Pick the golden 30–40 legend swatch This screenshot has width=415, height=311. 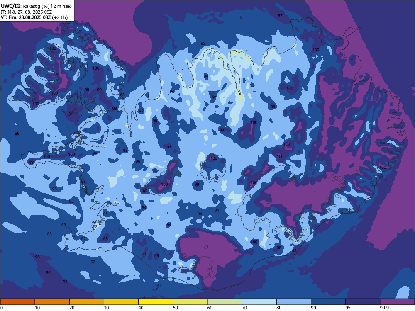click(x=121, y=302)
